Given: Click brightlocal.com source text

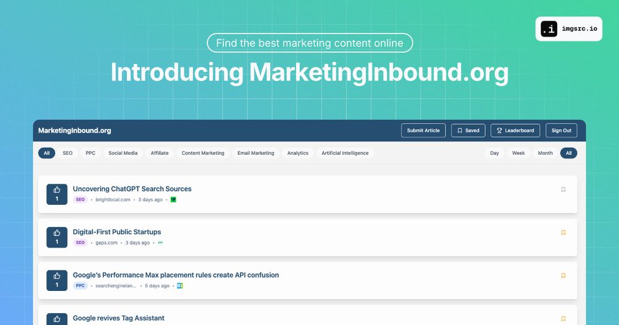Looking at the screenshot, I should 113,200.
